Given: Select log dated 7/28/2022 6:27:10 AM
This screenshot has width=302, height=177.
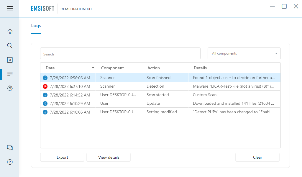Looking at the screenshot, I should click(70, 86).
